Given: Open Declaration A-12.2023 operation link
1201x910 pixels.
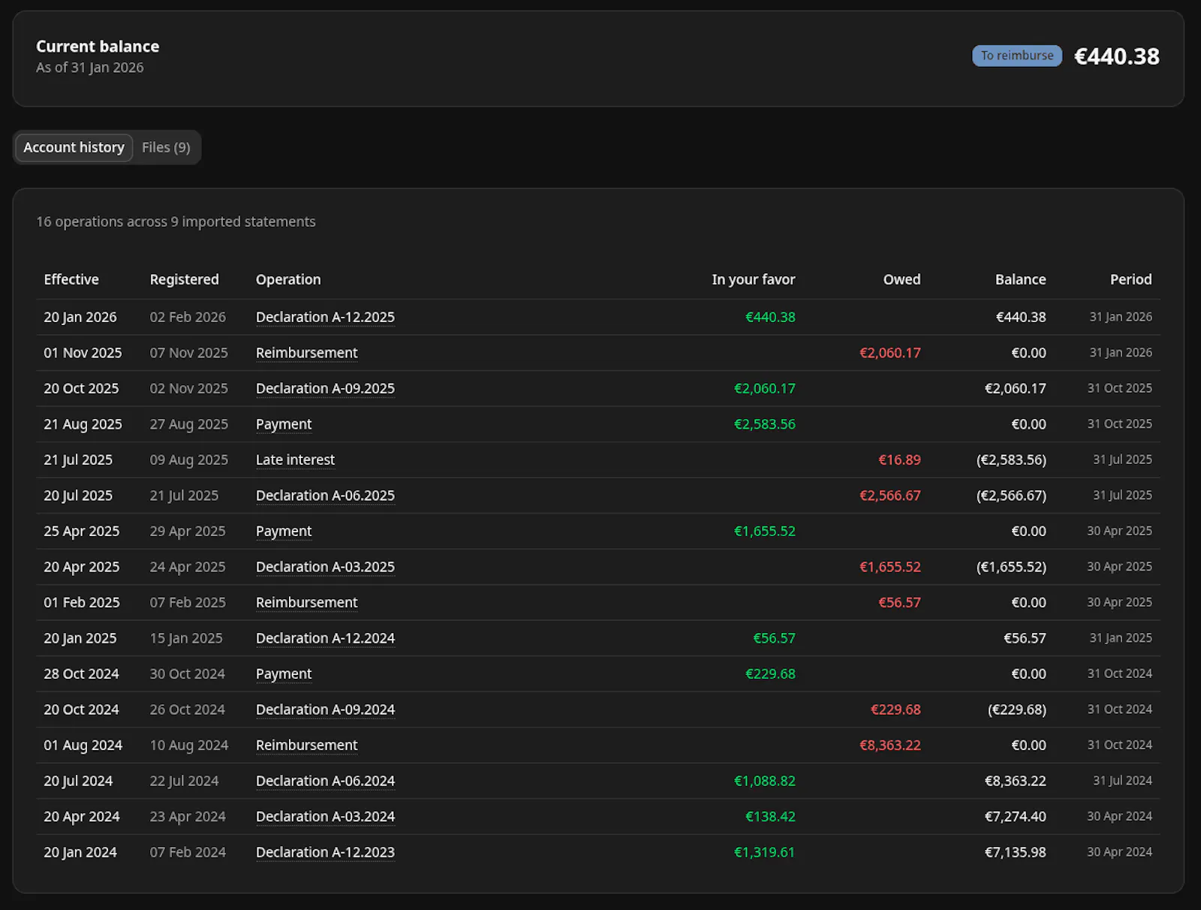Looking at the screenshot, I should coord(325,852).
